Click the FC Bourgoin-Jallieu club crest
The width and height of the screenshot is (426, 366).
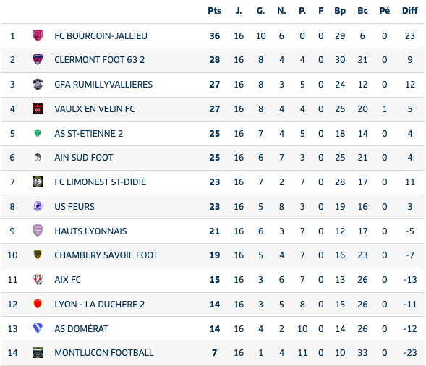pyautogui.click(x=38, y=35)
